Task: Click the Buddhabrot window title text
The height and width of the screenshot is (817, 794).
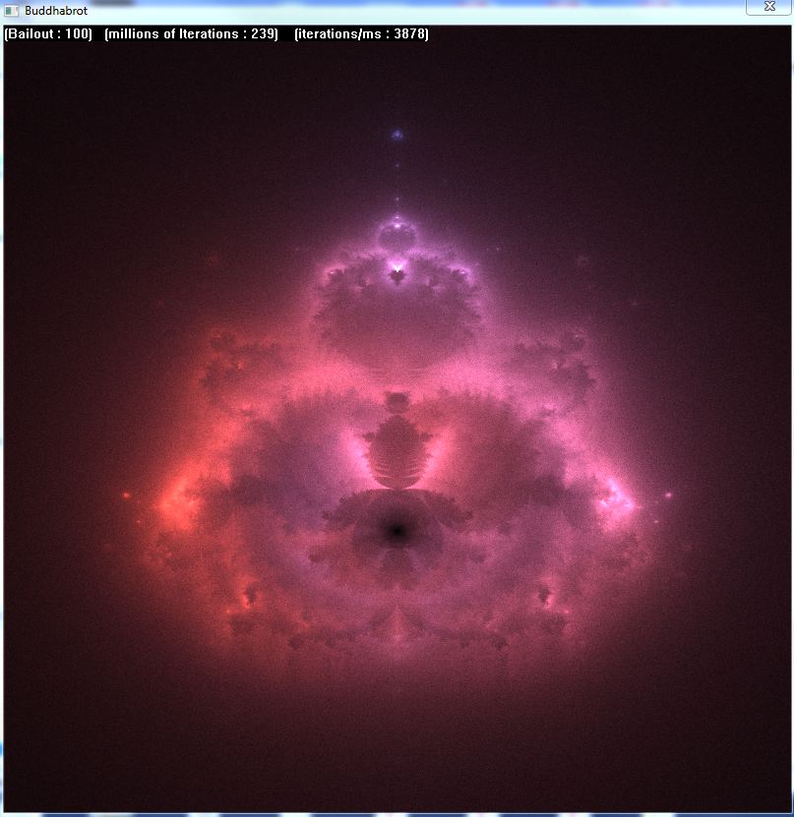Action: (x=55, y=10)
